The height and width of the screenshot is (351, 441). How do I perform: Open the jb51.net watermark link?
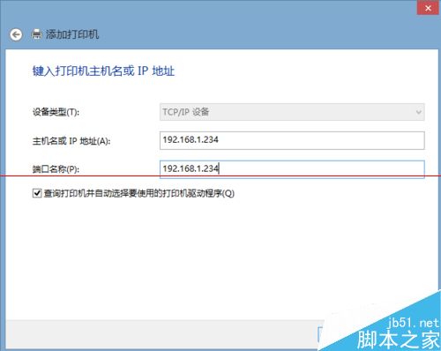click(x=413, y=323)
